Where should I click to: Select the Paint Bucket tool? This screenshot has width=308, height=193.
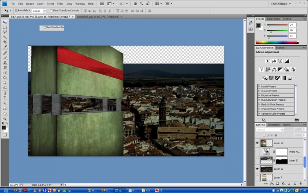tap(5, 78)
